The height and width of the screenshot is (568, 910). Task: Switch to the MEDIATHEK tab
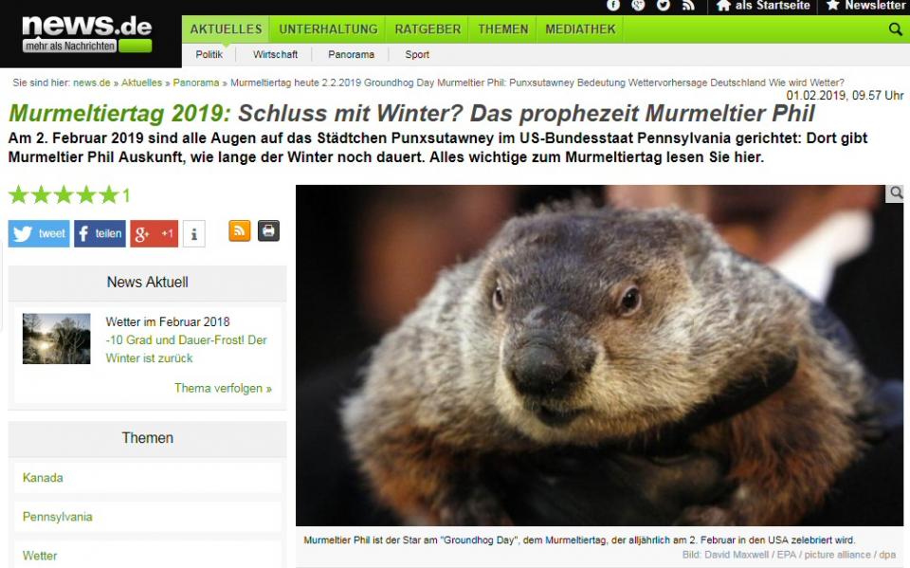tap(580, 29)
